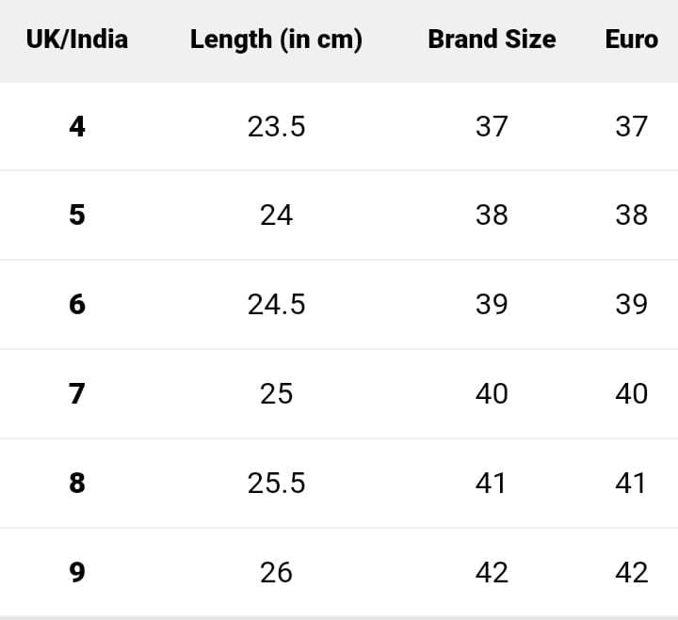Select Euro size 38
Screen dimensions: 678x620
coord(631,215)
